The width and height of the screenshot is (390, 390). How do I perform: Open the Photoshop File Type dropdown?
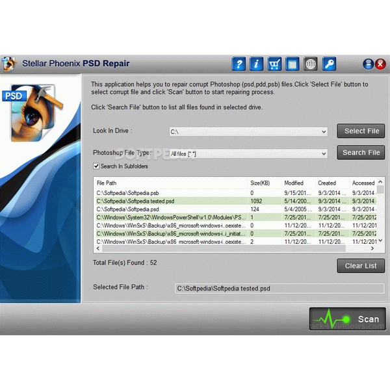pyautogui.click(x=248, y=153)
